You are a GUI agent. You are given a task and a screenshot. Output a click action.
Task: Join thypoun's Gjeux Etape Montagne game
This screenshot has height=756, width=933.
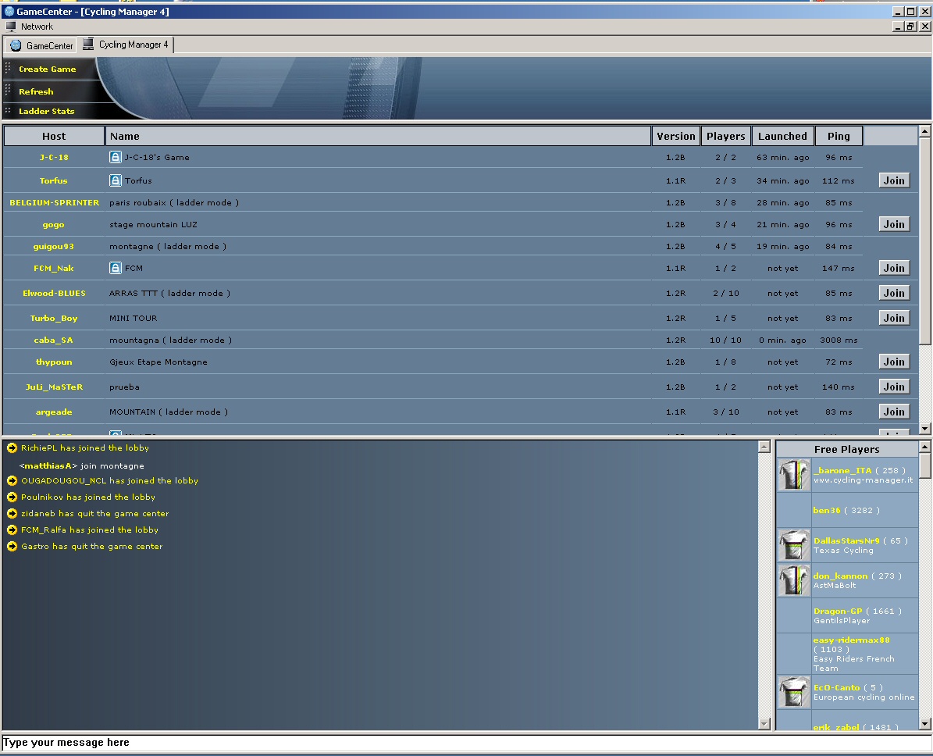894,362
